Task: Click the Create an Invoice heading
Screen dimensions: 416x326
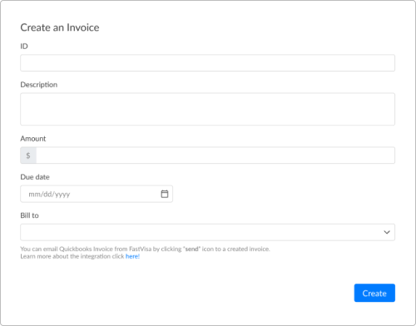Action: 60,27
